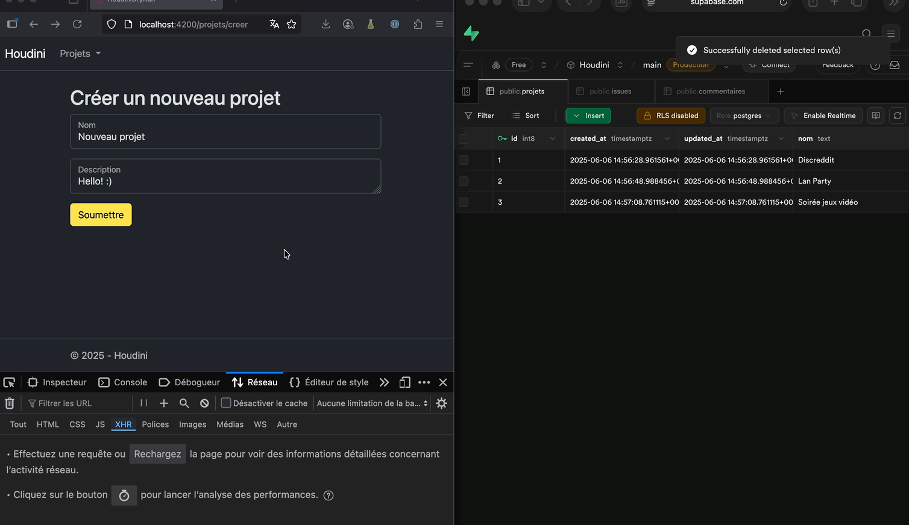Click the refresh icon in Supabase table toolbar
909x525 pixels.
click(897, 116)
